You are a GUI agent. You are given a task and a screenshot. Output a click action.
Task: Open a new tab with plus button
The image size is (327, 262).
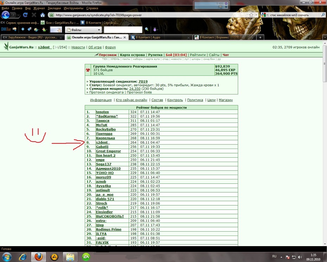point(260,37)
